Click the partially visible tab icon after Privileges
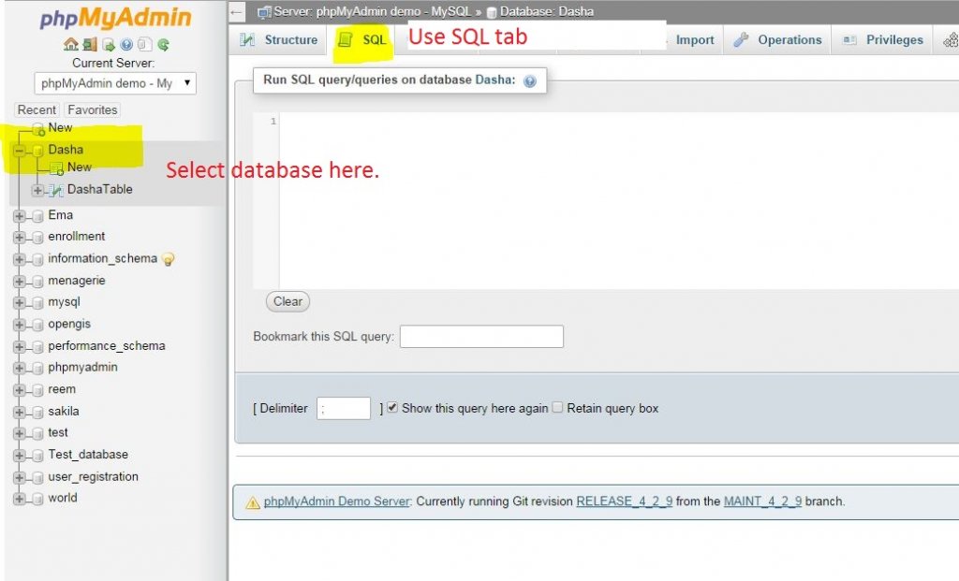The width and height of the screenshot is (959, 581). coord(952,40)
